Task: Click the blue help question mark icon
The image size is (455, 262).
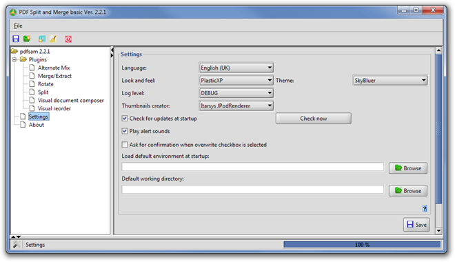Action: point(425,208)
